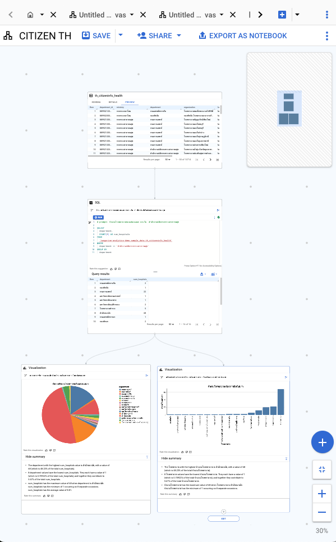Collapse Hide summary on bar chart visualization

pos(171,458)
